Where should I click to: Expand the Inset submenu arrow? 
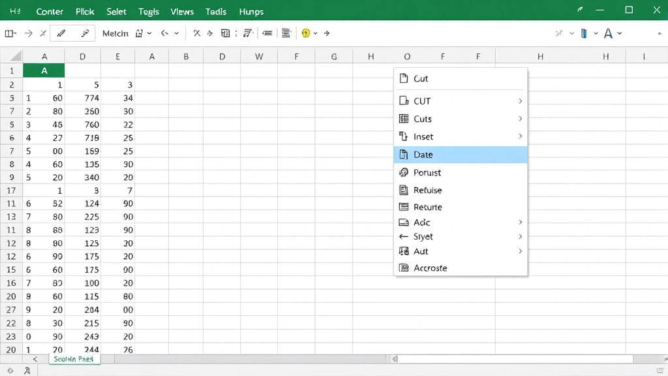click(x=520, y=136)
